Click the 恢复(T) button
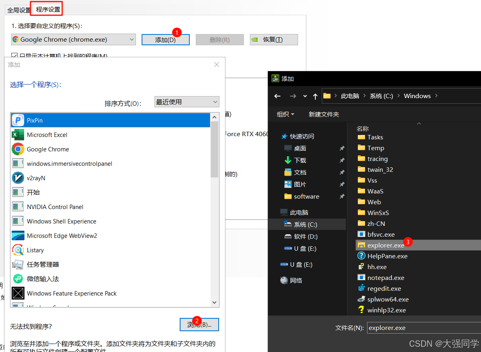This screenshot has height=352, width=481. [274, 40]
